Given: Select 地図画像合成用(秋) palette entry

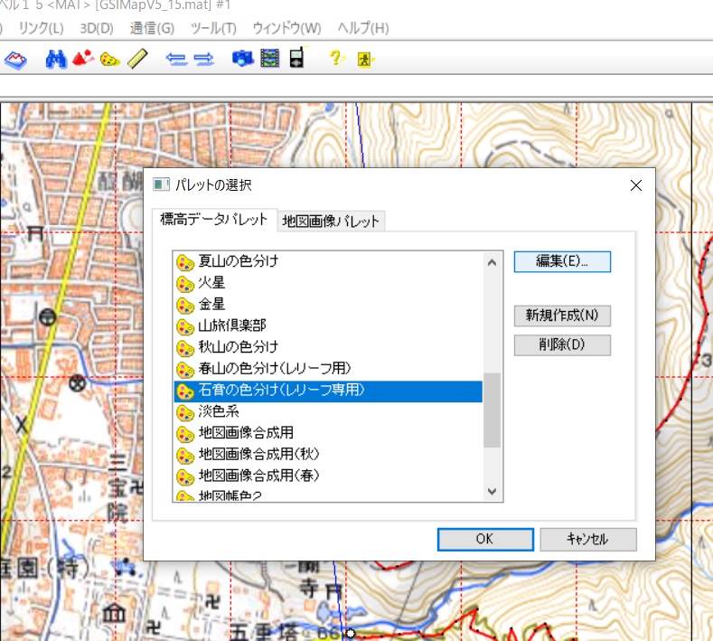Looking at the screenshot, I should [328, 454].
